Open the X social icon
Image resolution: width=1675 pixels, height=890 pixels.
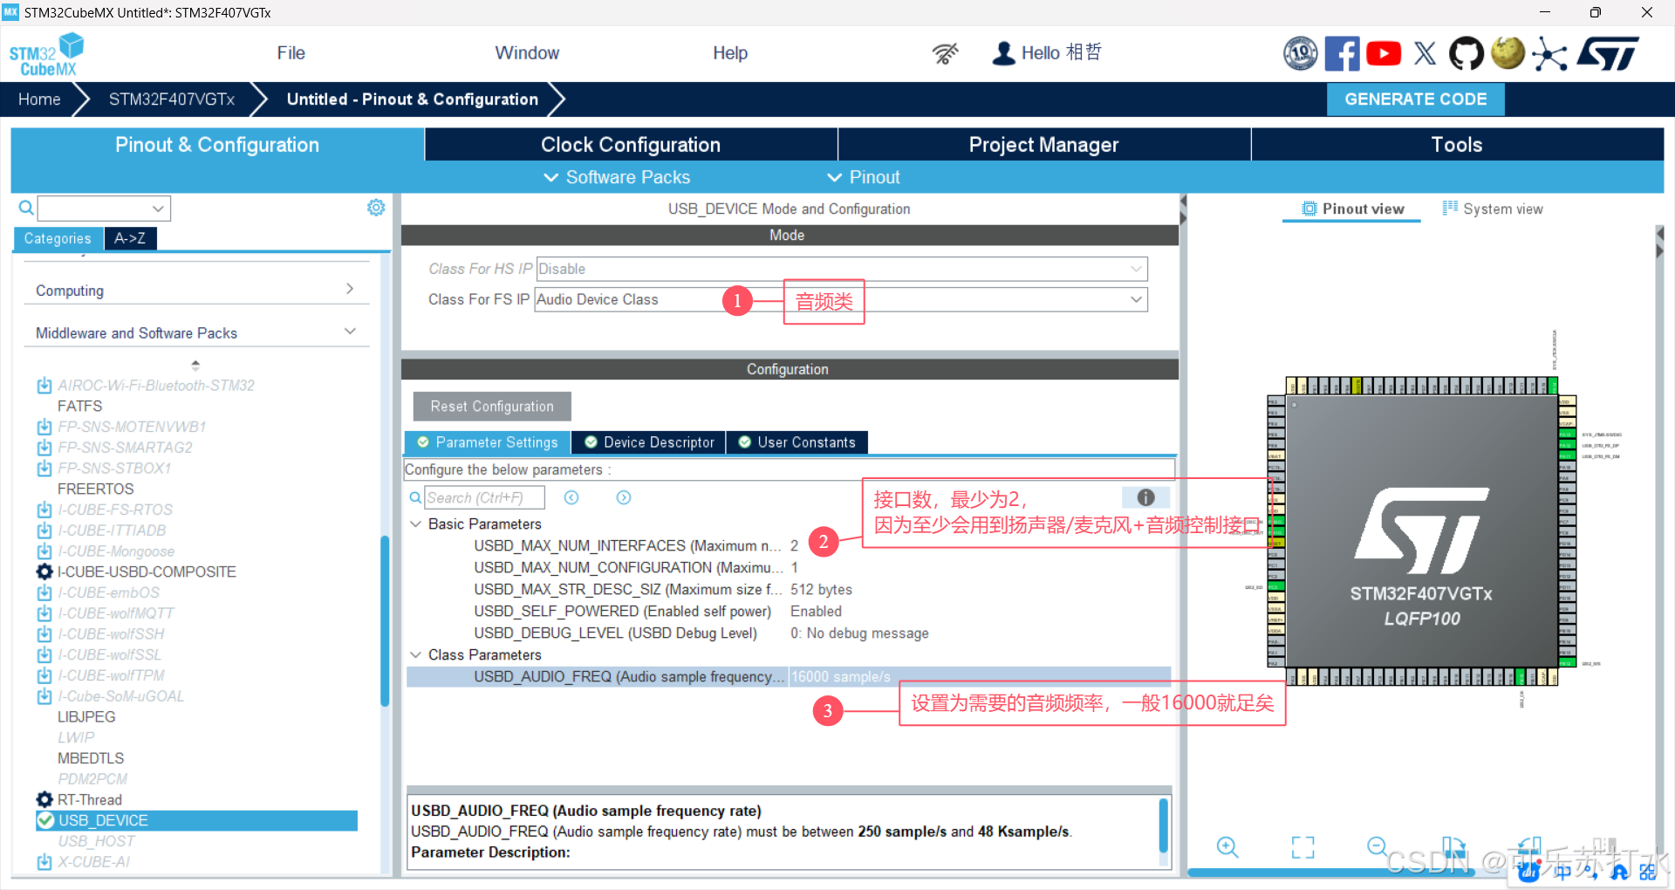(1425, 53)
